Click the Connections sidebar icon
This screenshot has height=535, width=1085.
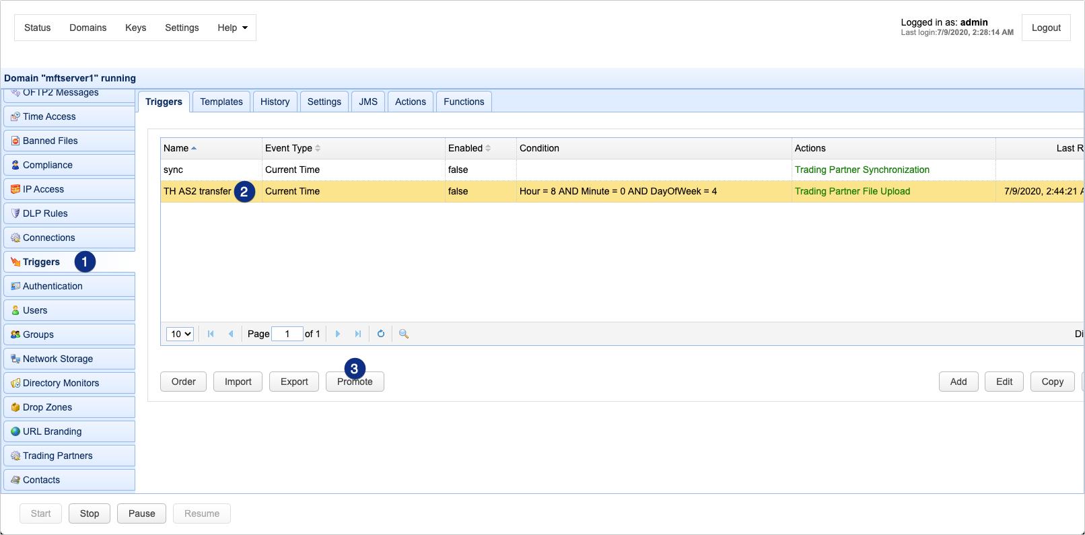(x=15, y=238)
